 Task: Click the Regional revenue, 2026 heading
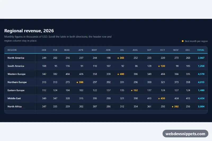[29, 31]
